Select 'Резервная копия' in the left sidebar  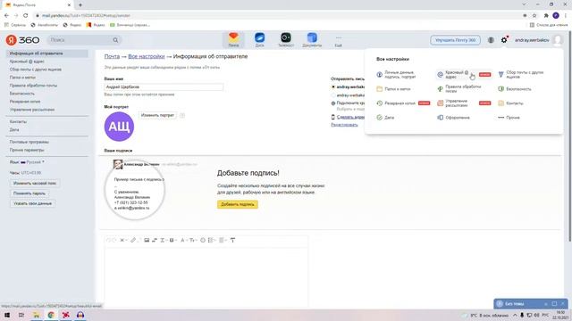click(x=25, y=102)
